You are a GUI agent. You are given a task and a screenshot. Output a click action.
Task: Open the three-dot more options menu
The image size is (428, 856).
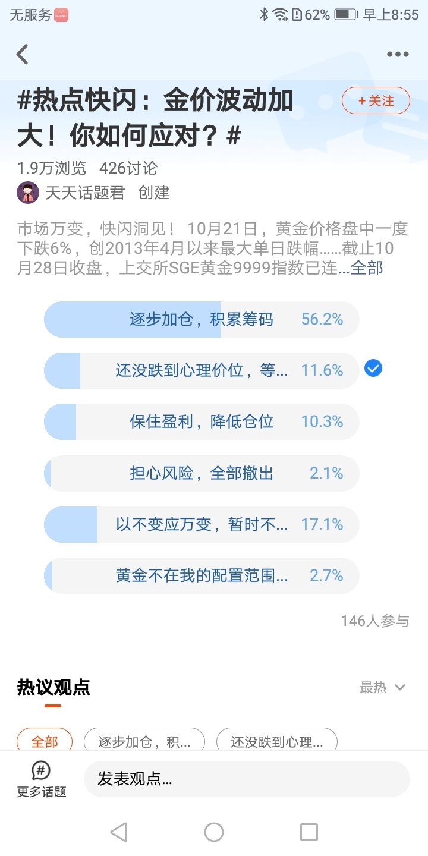click(x=398, y=54)
